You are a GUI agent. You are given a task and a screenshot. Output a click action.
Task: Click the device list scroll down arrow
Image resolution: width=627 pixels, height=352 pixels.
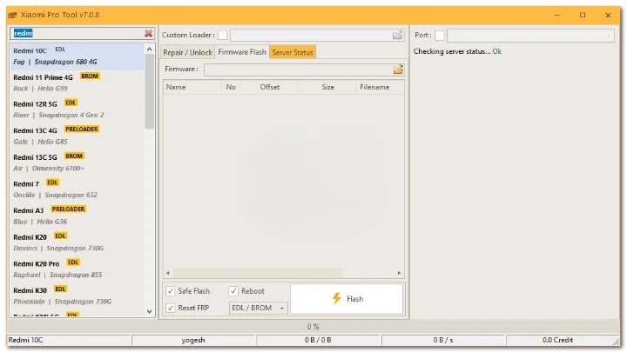150,312
